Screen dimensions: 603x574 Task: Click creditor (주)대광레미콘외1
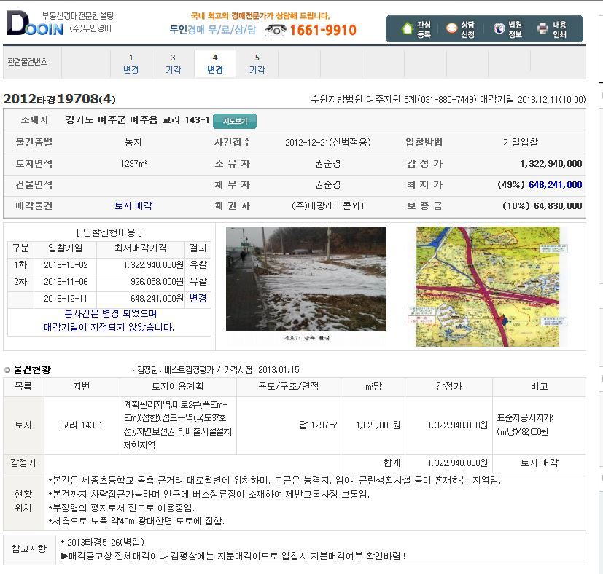[x=328, y=206]
